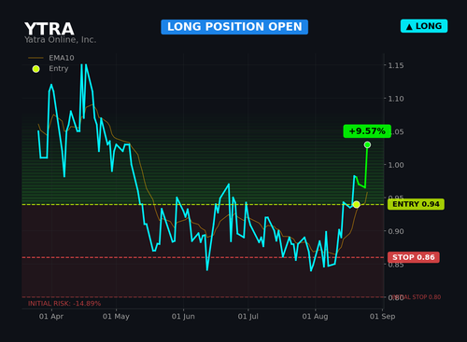Click the 01 Apr axis label
The height and width of the screenshot is (342, 467).
(x=51, y=317)
